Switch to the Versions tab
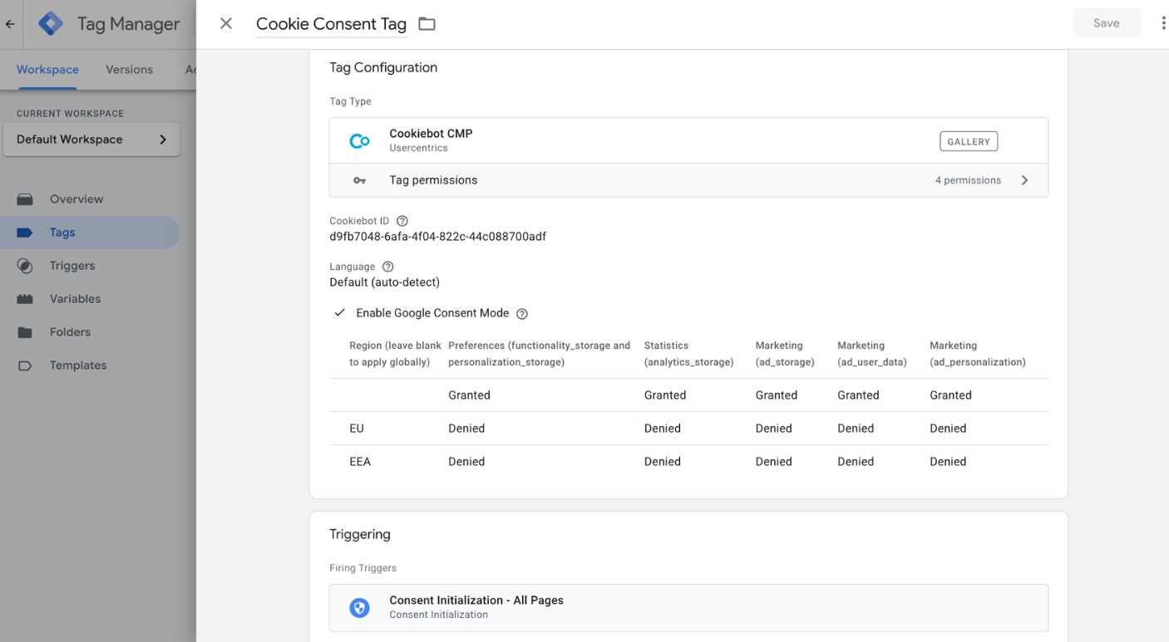 tap(129, 70)
